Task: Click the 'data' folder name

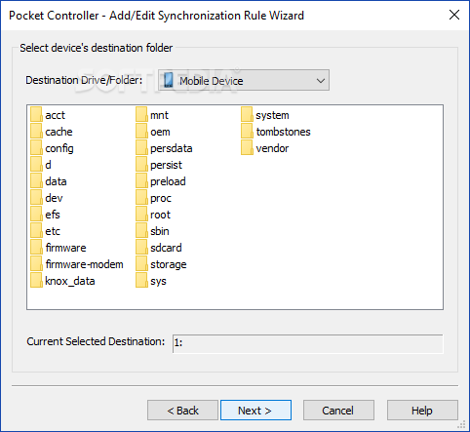Action: 56,181
